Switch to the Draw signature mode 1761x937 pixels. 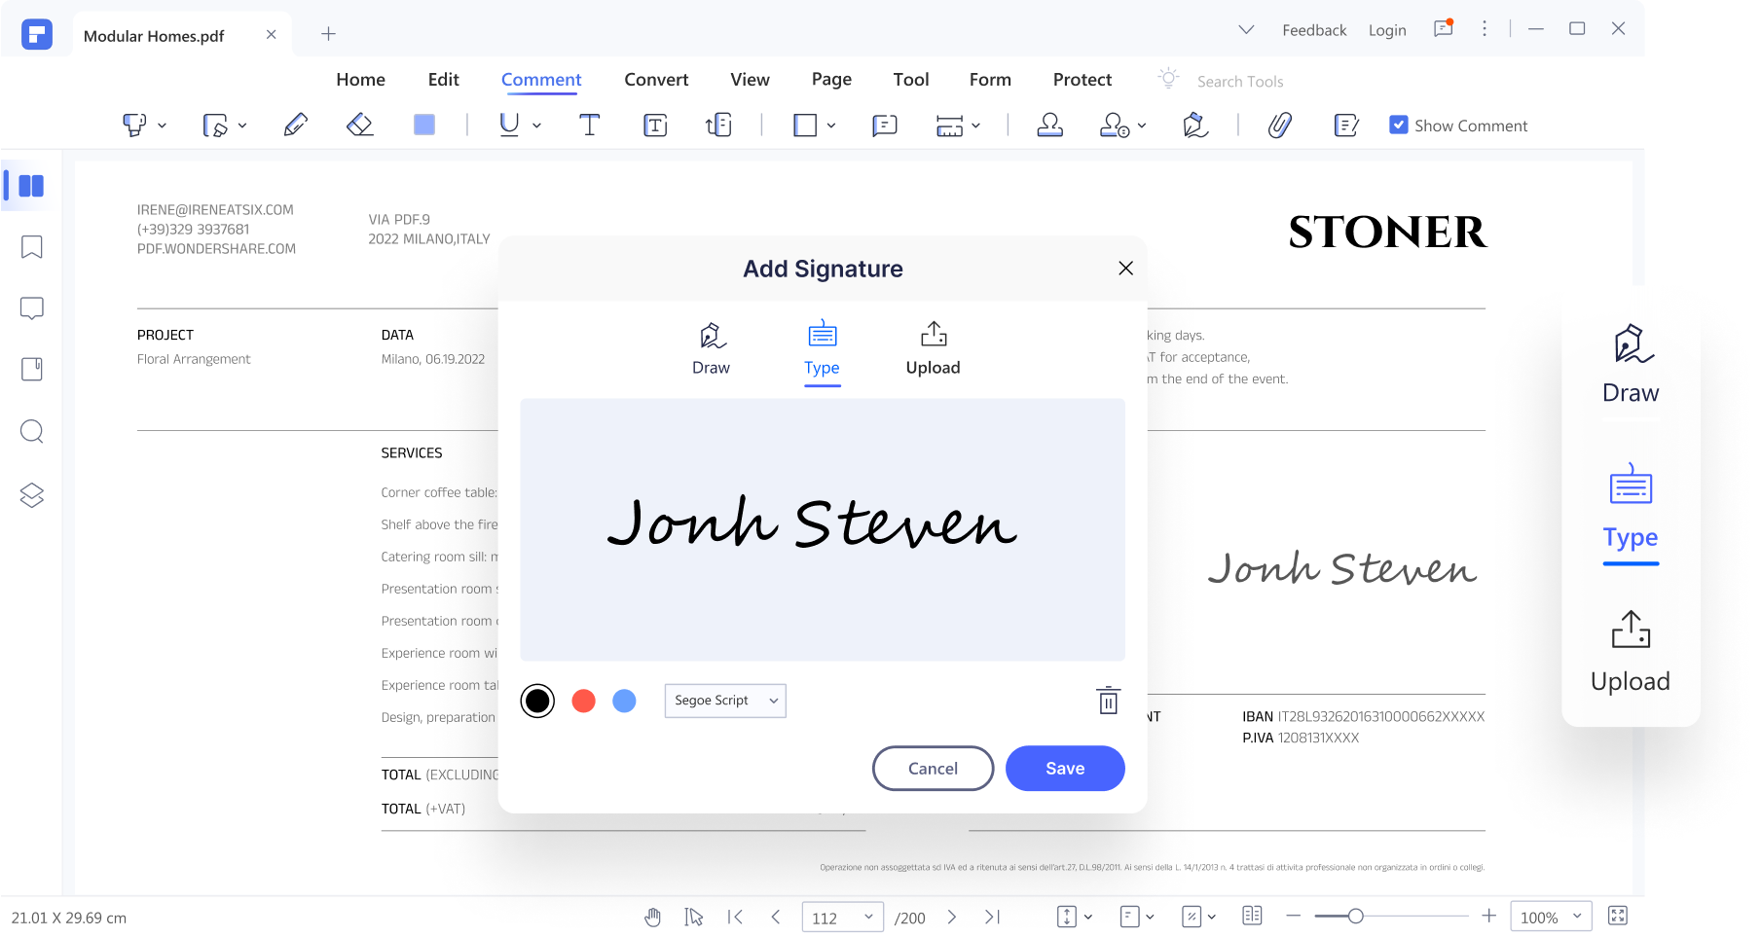(x=711, y=348)
